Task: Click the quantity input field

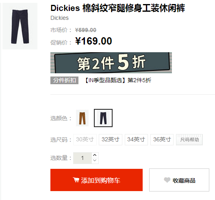Action: coord(83,158)
